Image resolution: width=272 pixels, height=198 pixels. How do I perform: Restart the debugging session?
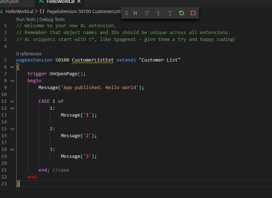coord(182,13)
